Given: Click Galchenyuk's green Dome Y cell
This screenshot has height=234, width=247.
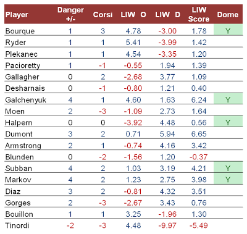Looking at the screenshot, I should 228,99.
